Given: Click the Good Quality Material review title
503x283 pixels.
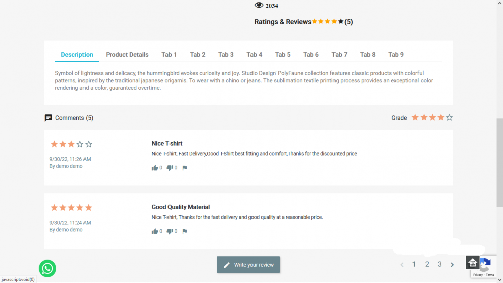Looking at the screenshot, I should coord(181,207).
